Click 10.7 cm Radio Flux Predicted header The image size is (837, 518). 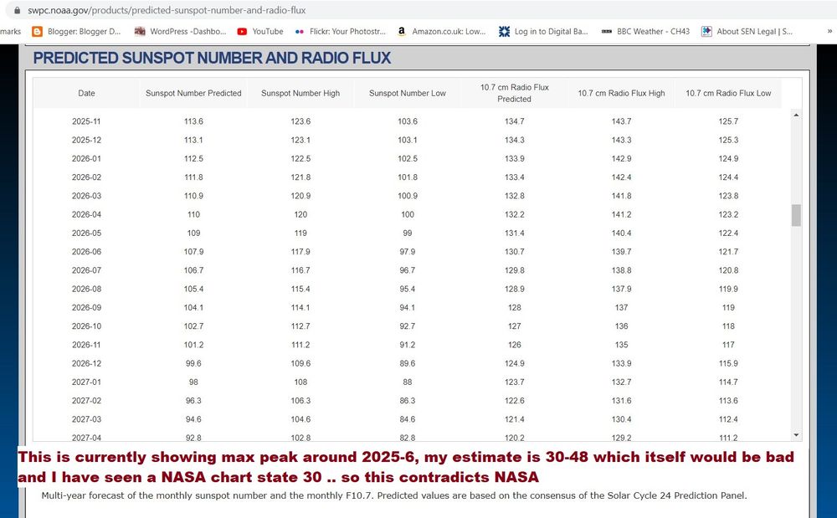[x=515, y=93]
